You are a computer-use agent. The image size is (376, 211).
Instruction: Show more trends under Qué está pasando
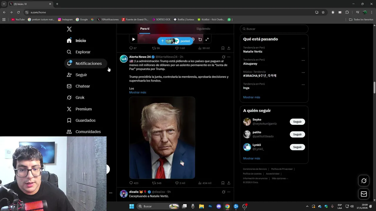251,97
